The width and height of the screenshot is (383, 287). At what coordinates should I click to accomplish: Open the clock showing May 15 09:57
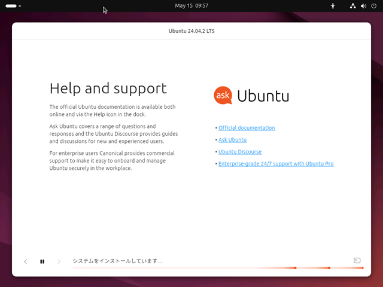coord(191,6)
